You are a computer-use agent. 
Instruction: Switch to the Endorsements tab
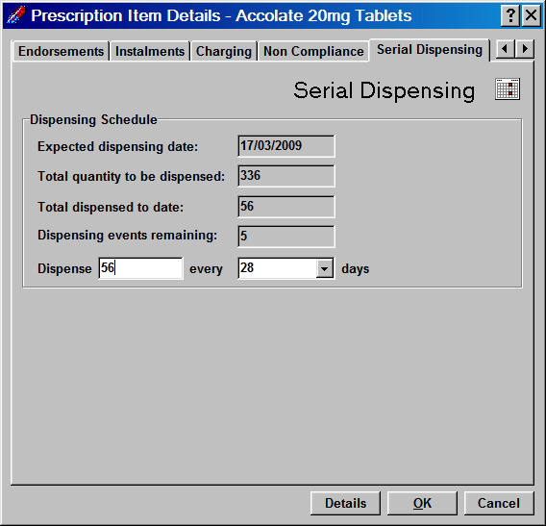[x=61, y=51]
